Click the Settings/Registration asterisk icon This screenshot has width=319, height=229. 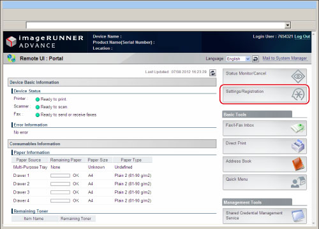coord(298,94)
